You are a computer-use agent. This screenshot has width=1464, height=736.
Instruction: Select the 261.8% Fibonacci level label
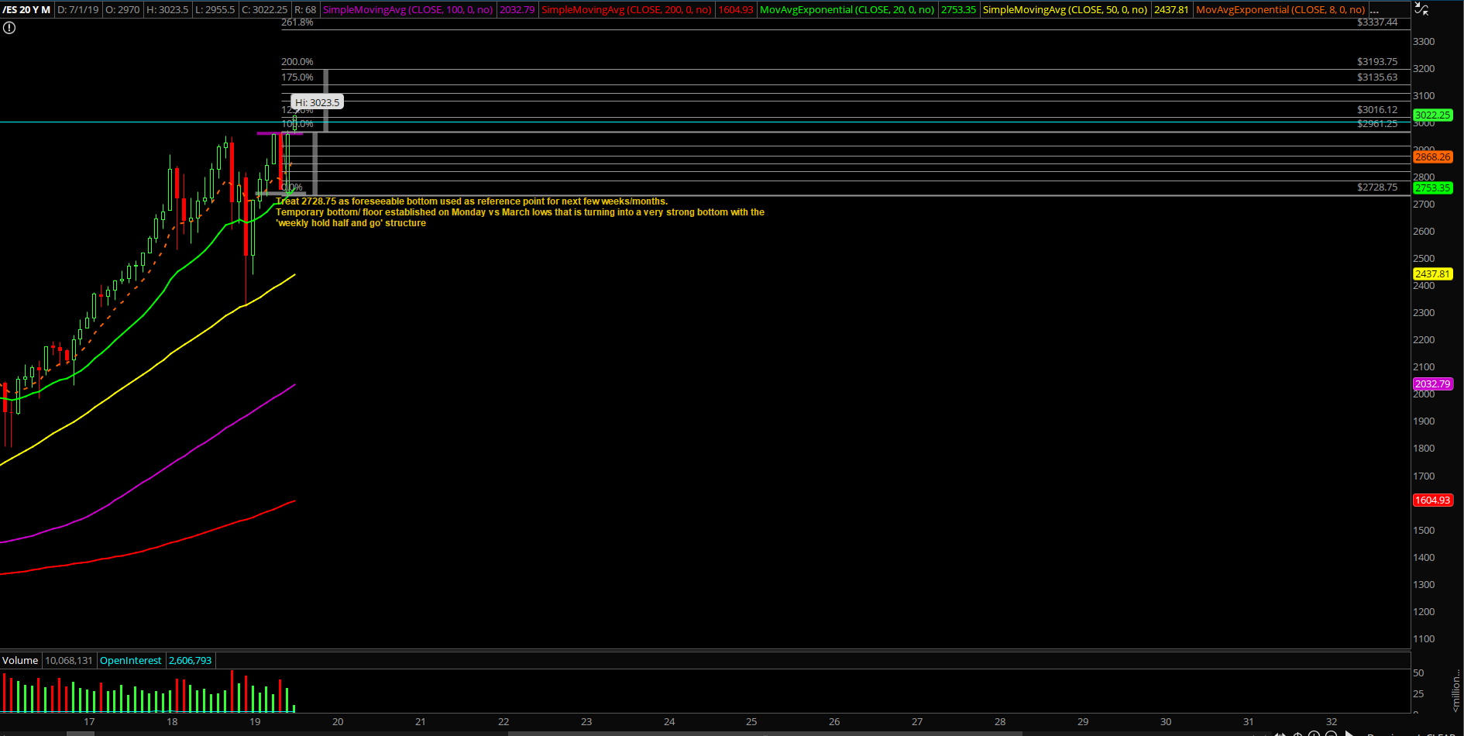tap(297, 23)
